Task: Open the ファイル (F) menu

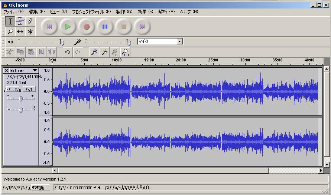Action: coord(13,12)
